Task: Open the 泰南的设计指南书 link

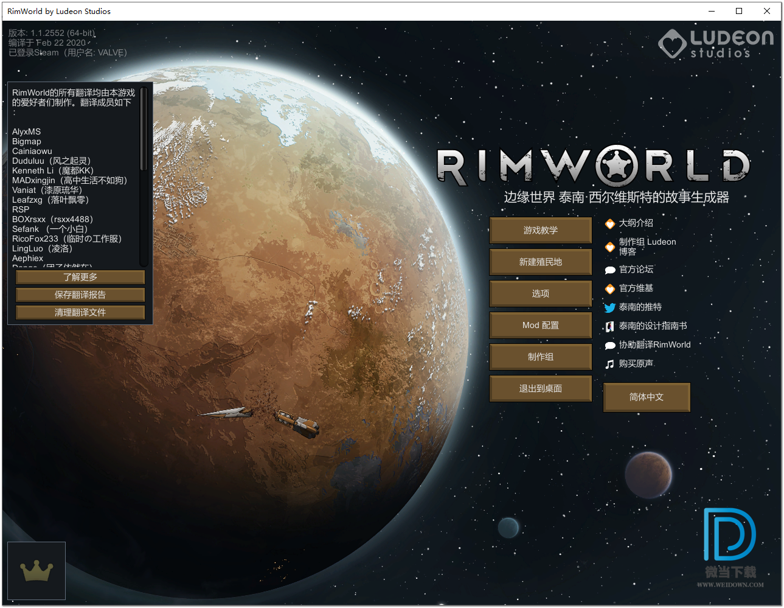Action: coord(653,326)
